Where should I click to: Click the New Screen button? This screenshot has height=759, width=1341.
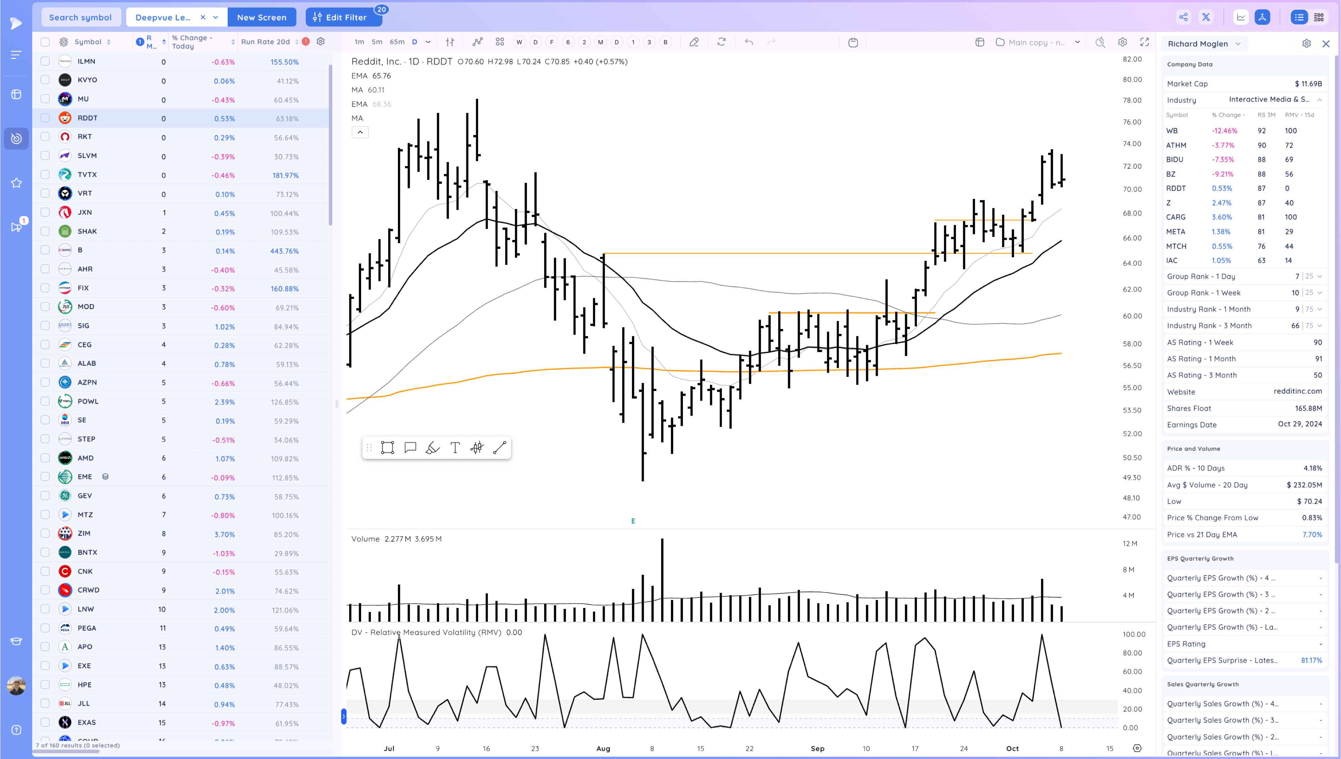tap(261, 17)
